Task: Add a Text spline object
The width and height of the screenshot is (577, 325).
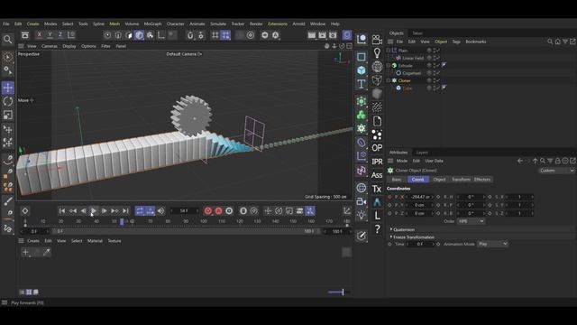Action: (362, 84)
